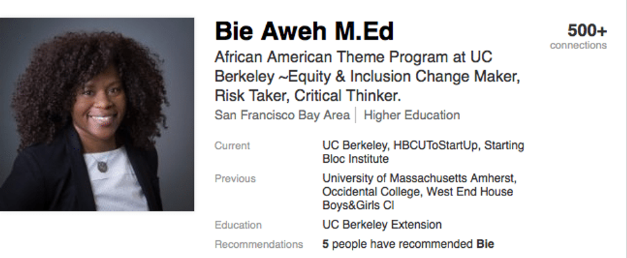Image resolution: width=627 pixels, height=258 pixels.
Task: Click the connections label under 500+
Action: tap(578, 45)
